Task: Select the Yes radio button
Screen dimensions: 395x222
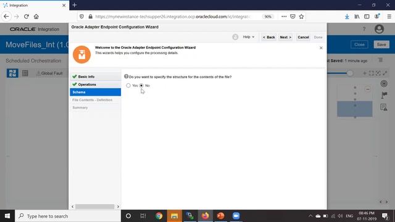Action: (x=128, y=86)
